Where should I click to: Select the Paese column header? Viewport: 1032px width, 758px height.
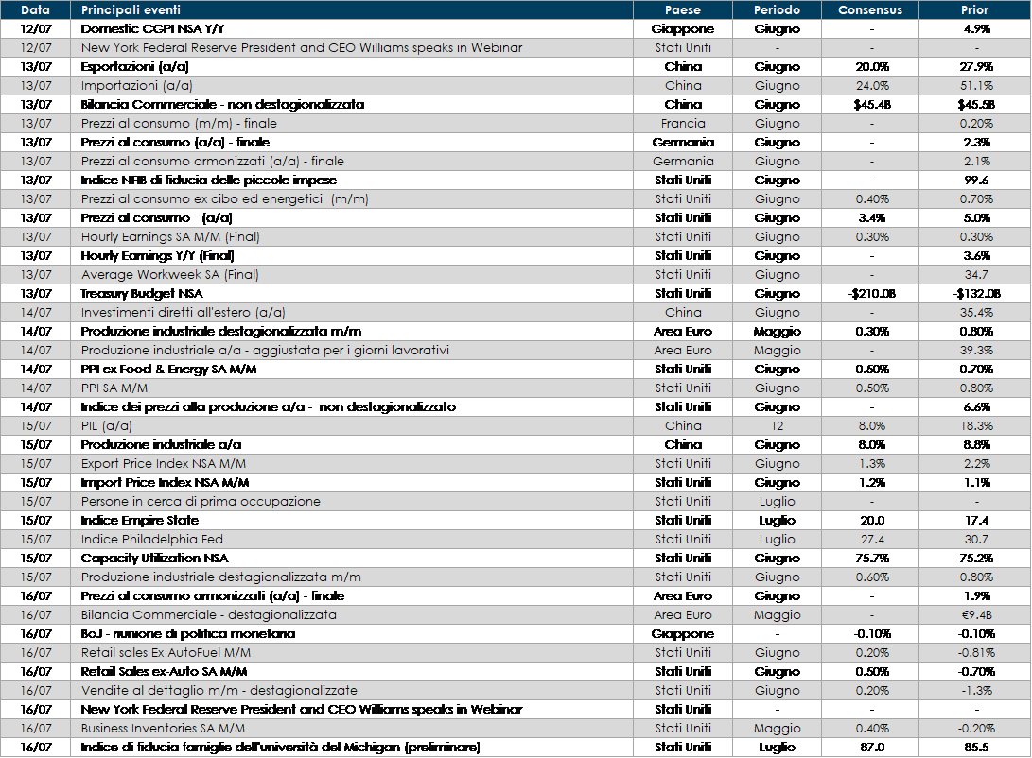click(x=683, y=10)
